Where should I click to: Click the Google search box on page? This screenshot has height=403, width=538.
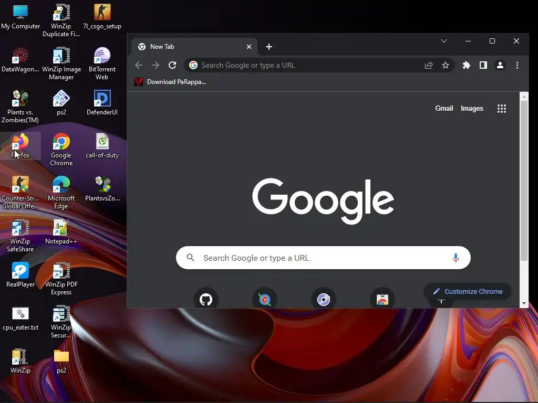tap(323, 258)
